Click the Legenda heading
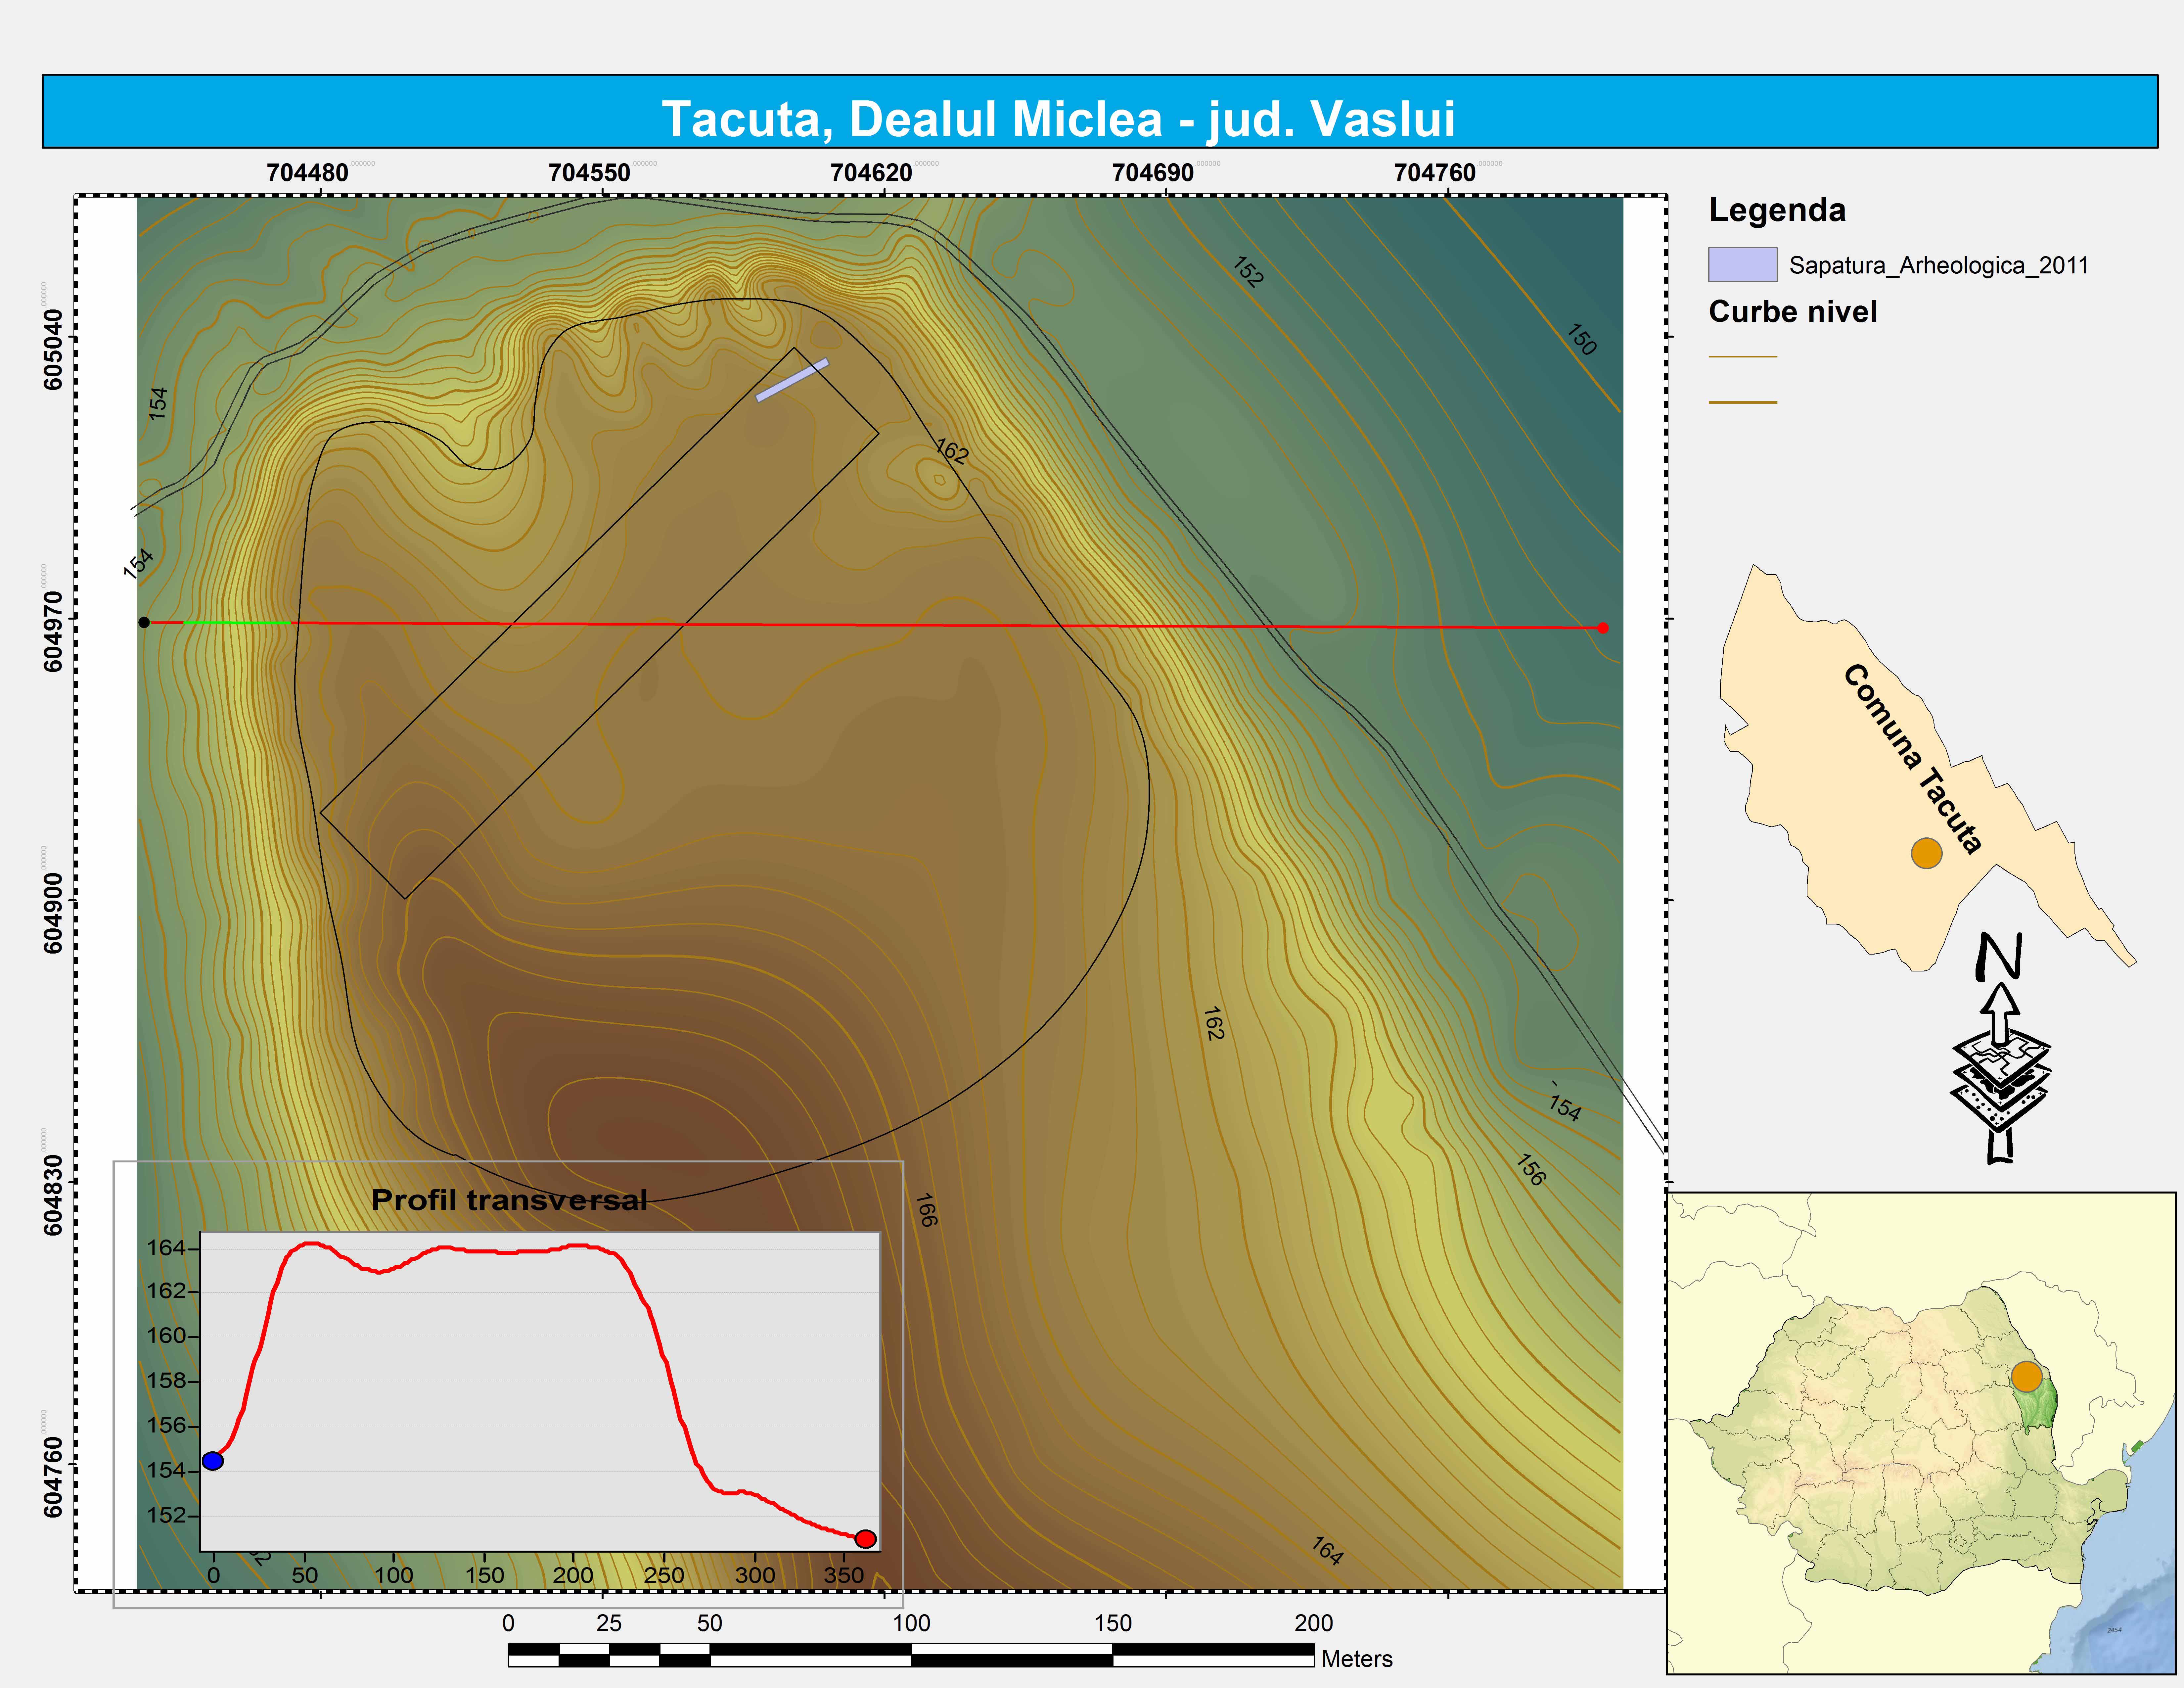Screen dimensions: 2184x1688 coord(1777,210)
